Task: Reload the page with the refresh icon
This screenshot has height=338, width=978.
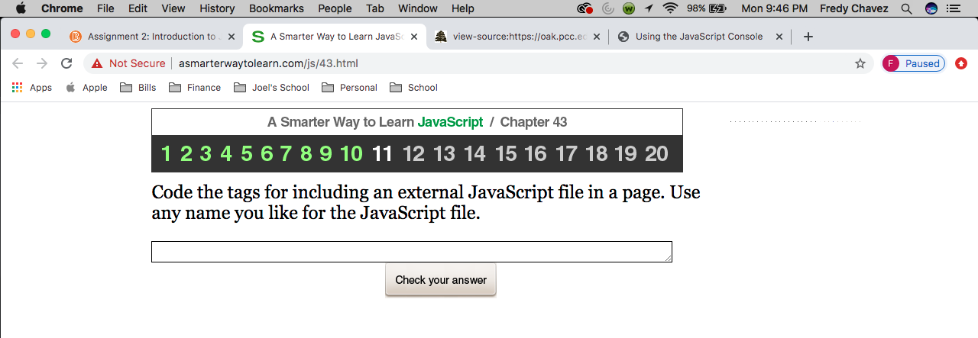Action: [x=66, y=63]
